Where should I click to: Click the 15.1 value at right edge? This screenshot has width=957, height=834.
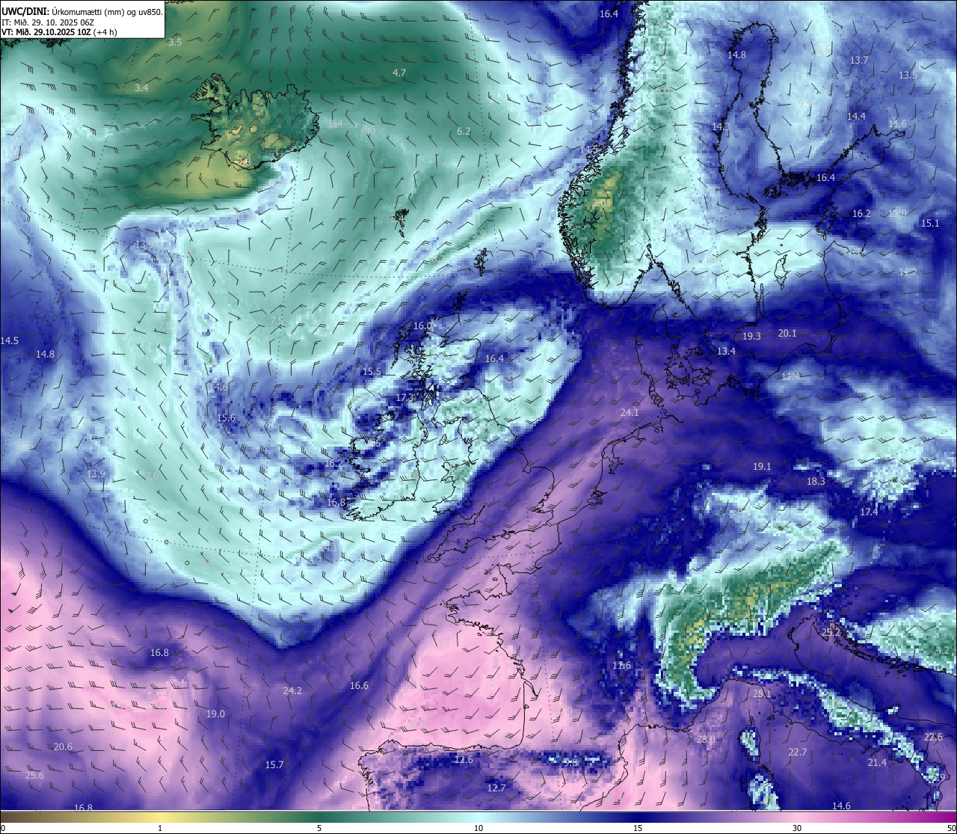pyautogui.click(x=930, y=224)
